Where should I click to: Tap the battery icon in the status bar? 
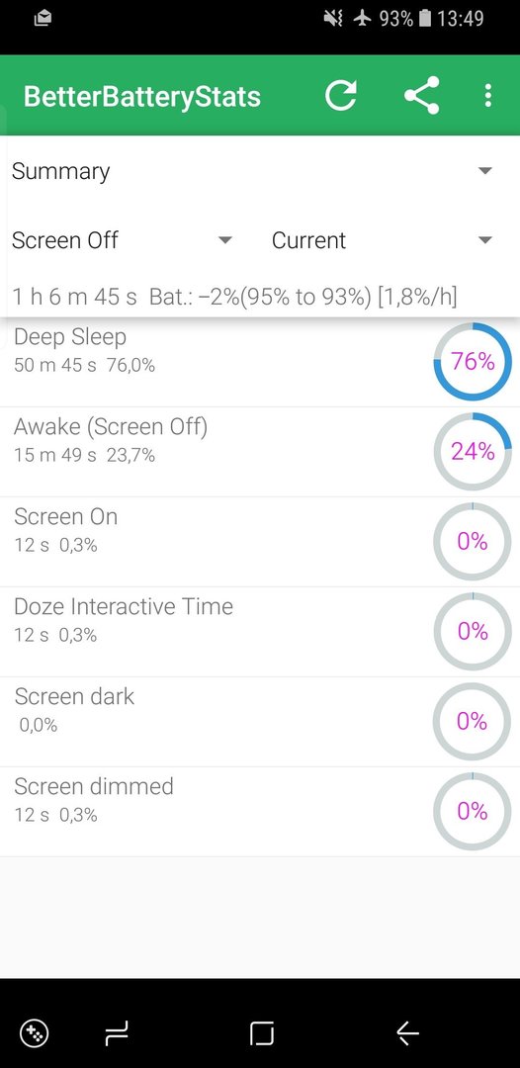pyautogui.click(x=425, y=19)
